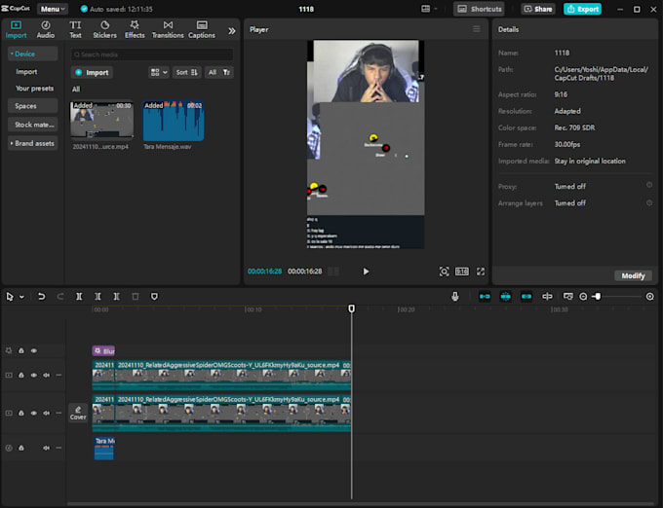Lock the Blur effect track

pyautogui.click(x=21, y=350)
